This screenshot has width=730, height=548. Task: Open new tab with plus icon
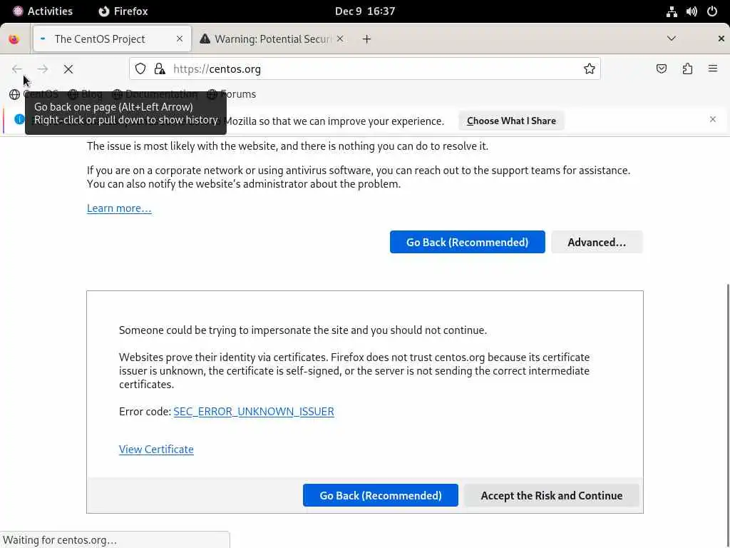367,39
